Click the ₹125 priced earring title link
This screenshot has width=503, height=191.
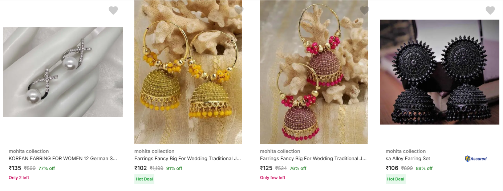(x=313, y=159)
